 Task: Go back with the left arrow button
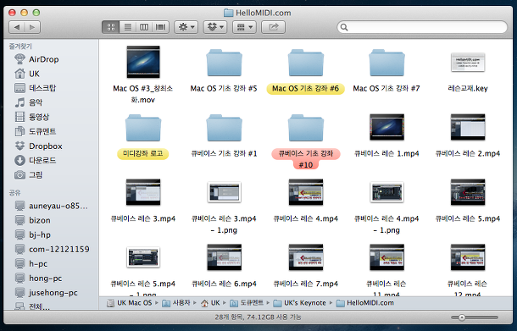17,27
